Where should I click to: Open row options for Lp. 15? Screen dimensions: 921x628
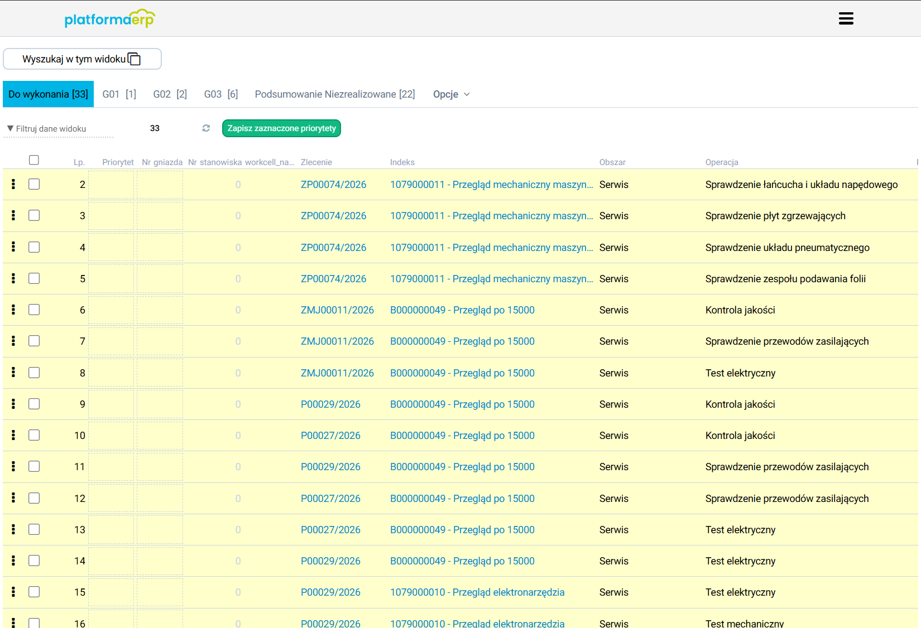[x=13, y=592]
